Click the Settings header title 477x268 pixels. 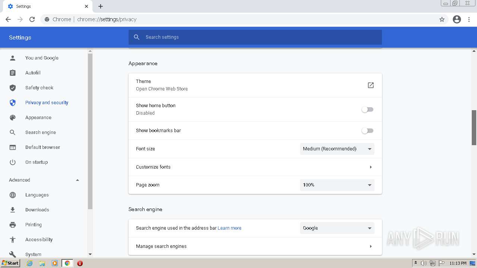[x=20, y=38]
